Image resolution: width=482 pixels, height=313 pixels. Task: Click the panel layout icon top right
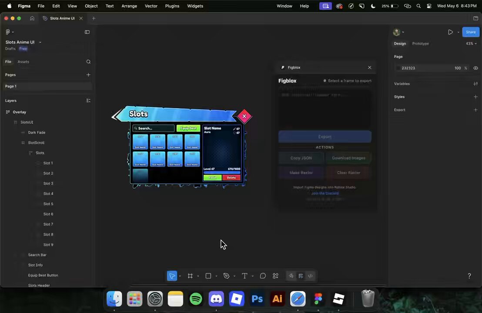tap(475, 18)
